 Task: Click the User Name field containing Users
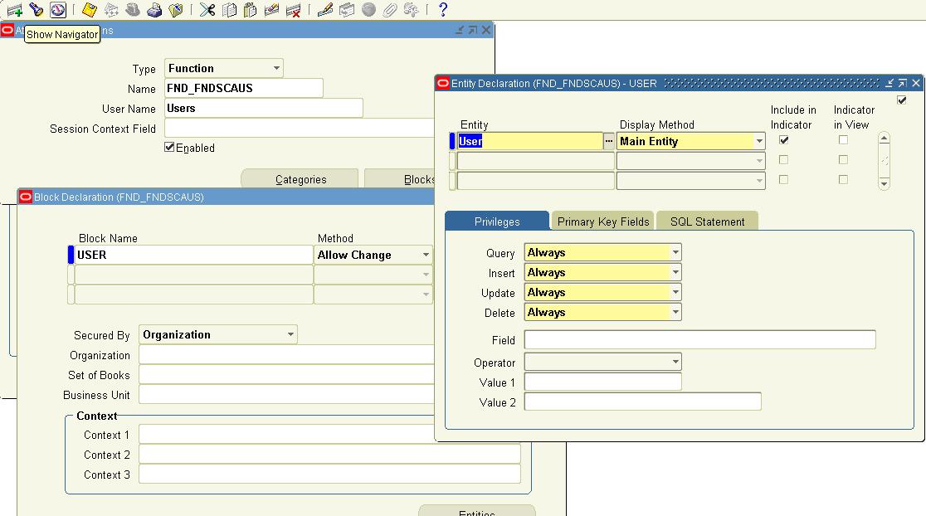point(264,108)
